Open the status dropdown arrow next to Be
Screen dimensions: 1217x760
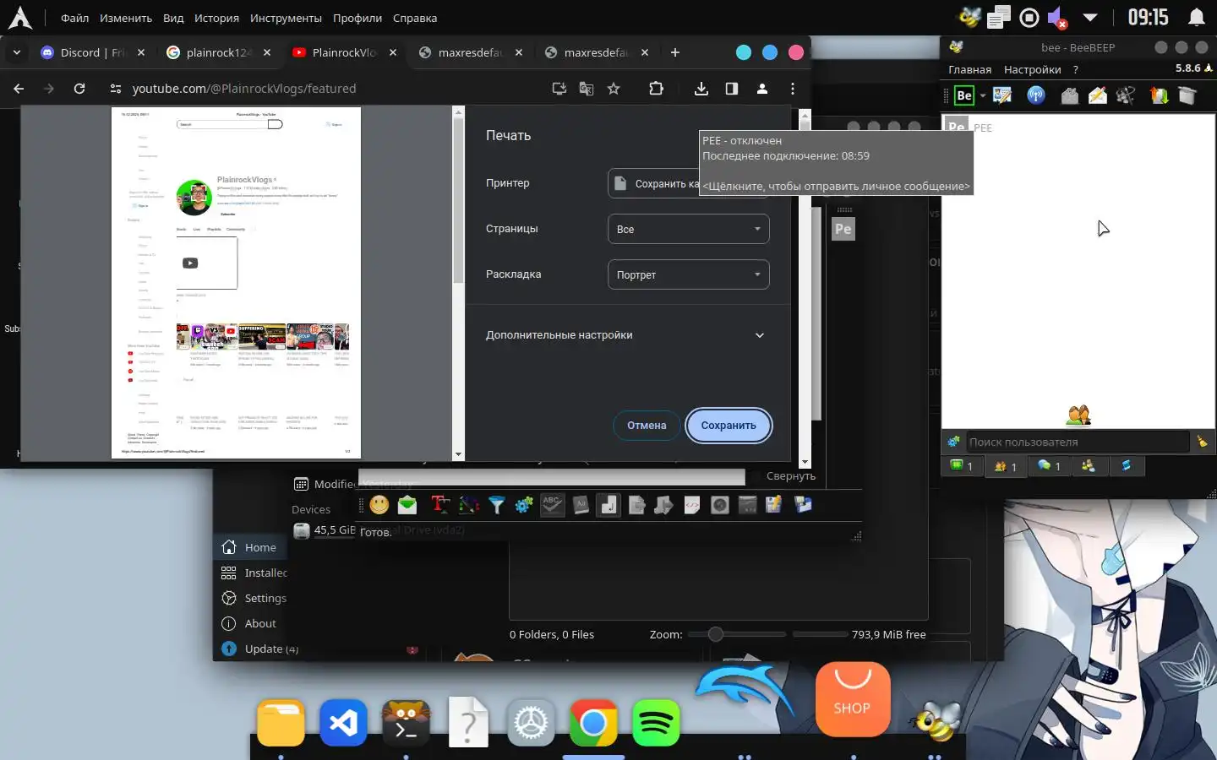pos(983,96)
